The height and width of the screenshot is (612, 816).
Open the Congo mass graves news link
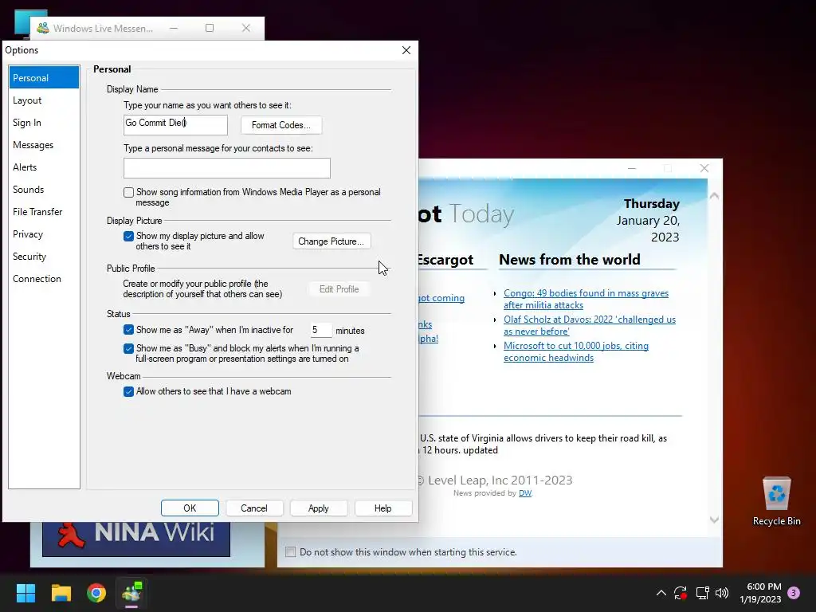coord(586,300)
